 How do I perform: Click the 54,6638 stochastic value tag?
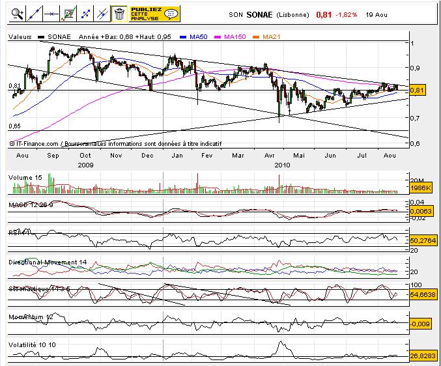click(423, 294)
